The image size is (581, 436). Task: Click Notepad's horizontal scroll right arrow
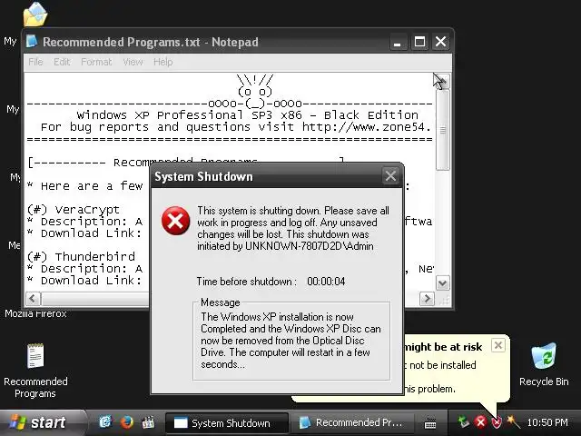428,299
